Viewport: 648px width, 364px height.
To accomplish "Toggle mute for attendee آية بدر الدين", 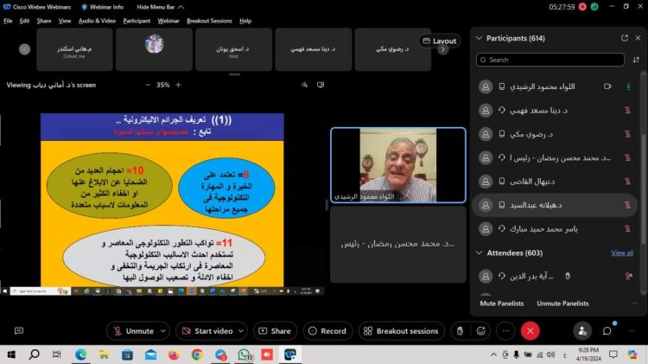I will (628, 276).
